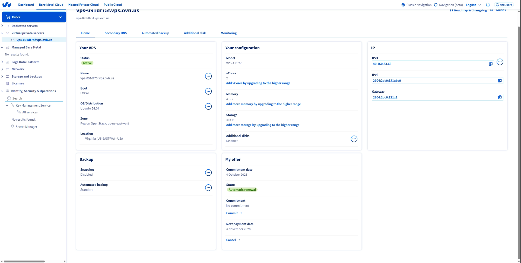Open Hosted Private Cloud in top menu
The image size is (521, 263).
(x=84, y=5)
